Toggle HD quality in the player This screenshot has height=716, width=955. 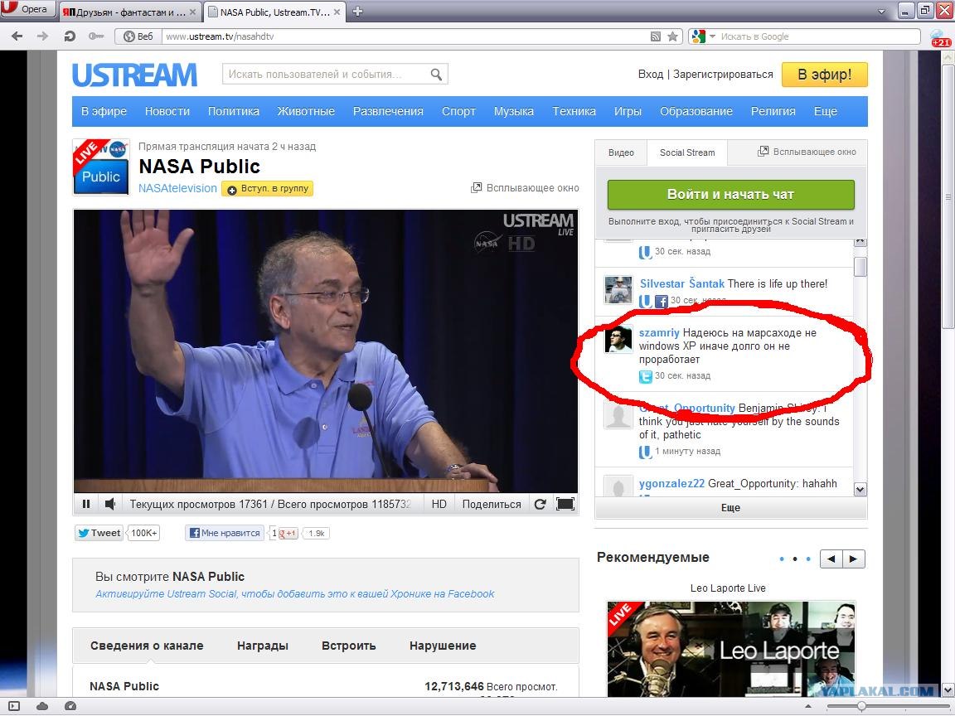click(439, 504)
